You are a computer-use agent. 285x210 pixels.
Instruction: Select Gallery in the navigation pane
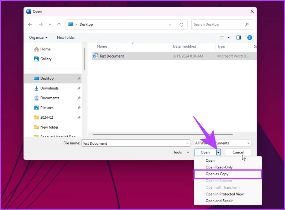pyautogui.click(x=53, y=59)
